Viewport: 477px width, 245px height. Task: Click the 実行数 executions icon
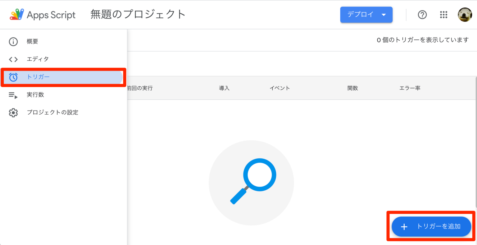click(x=13, y=95)
